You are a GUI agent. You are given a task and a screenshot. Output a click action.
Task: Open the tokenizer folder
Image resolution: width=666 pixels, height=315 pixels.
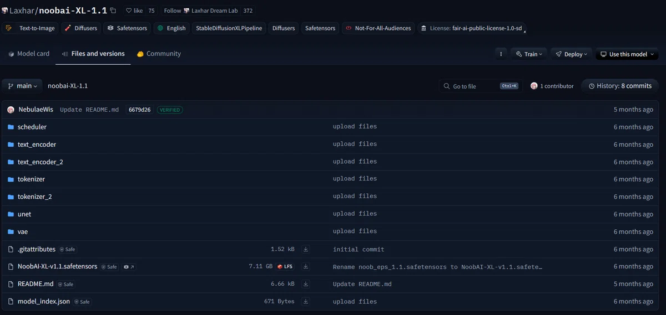(x=31, y=179)
